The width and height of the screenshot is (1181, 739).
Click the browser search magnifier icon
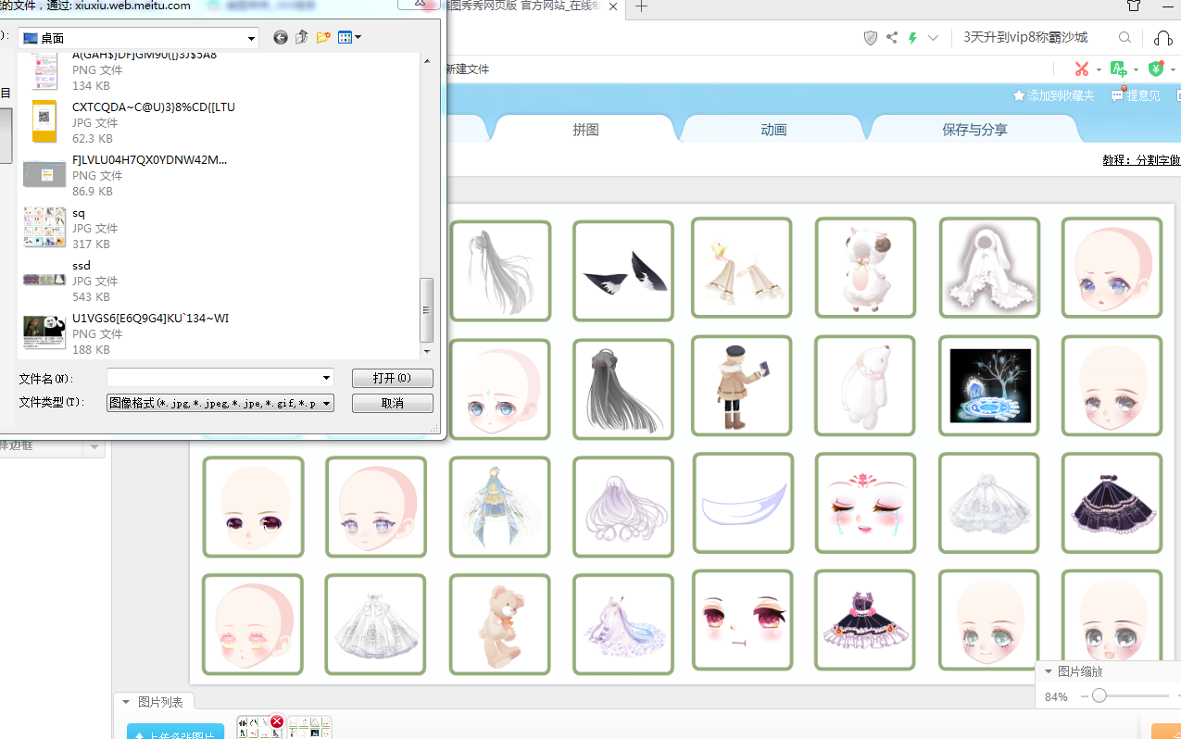point(1124,38)
